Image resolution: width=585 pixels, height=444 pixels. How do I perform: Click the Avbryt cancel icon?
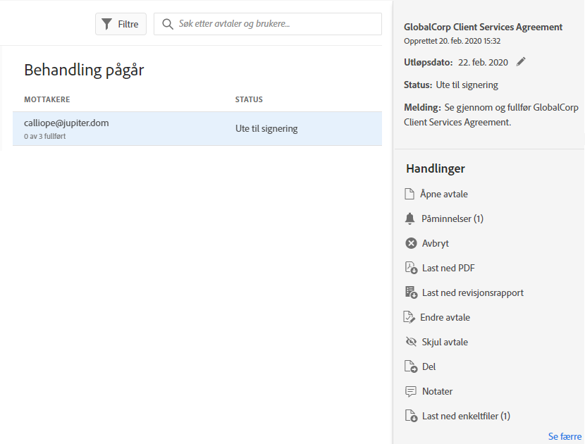[411, 243]
